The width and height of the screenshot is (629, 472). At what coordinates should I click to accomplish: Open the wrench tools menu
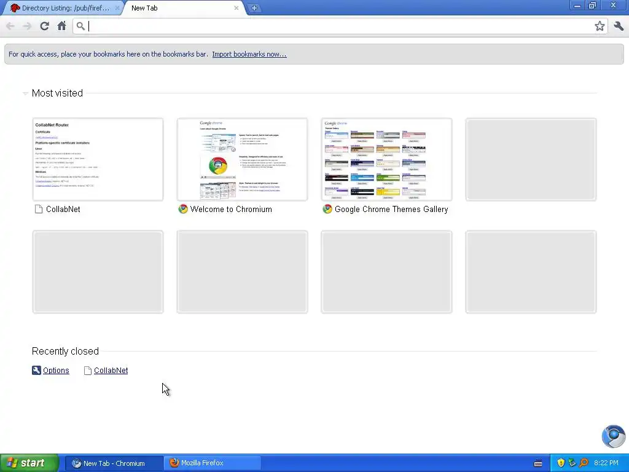618,26
